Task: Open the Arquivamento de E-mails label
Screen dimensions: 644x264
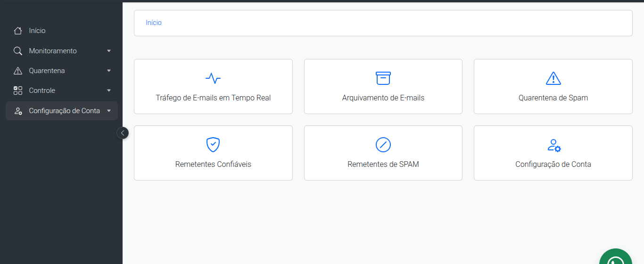Action: 383,98
